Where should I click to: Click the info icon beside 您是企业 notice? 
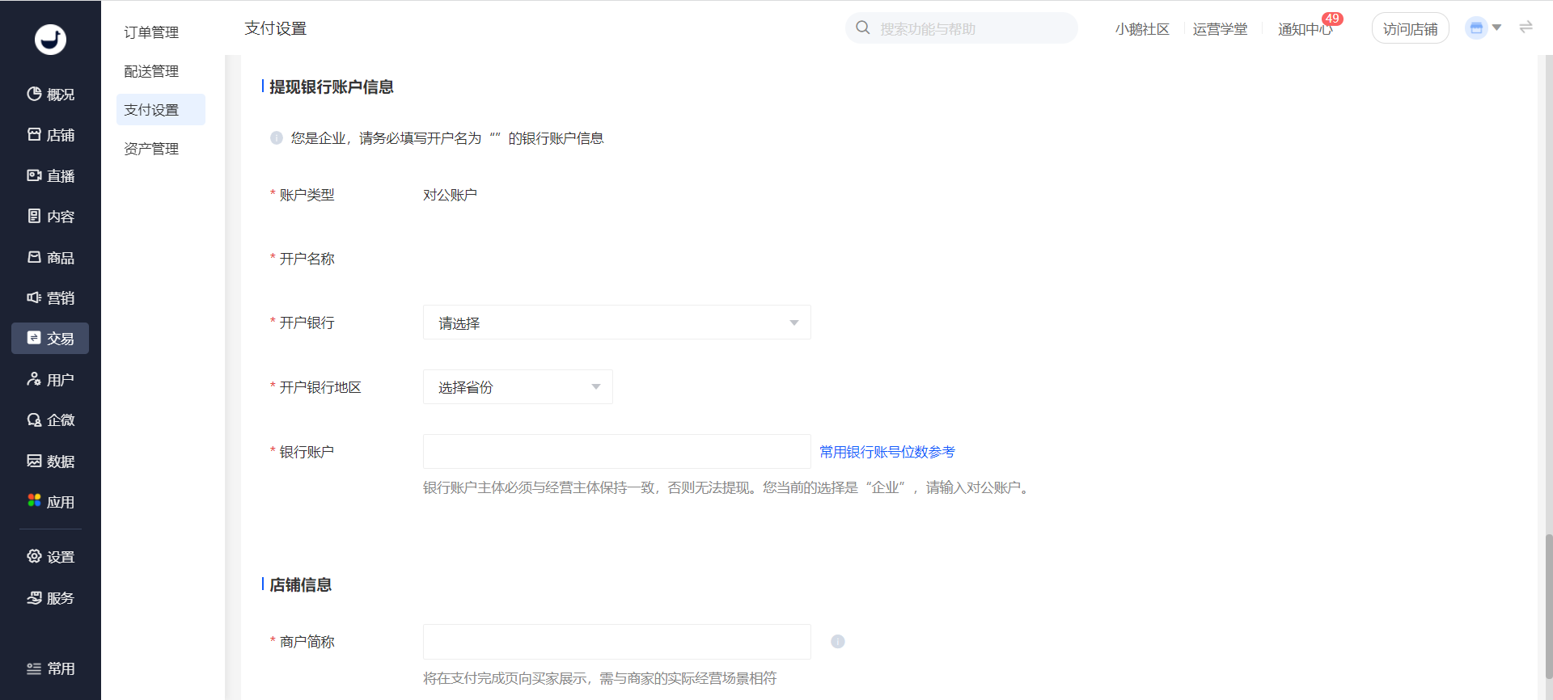(276, 138)
